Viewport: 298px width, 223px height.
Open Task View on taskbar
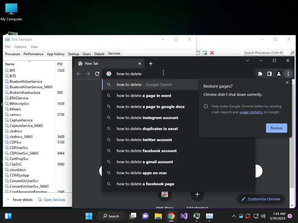click(x=133, y=216)
